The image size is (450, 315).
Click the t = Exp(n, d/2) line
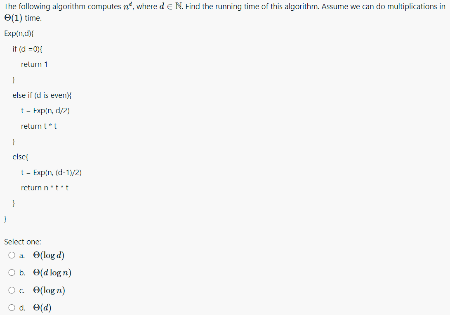click(x=45, y=110)
